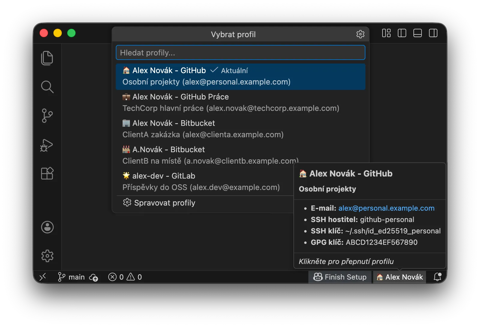Toggle the primary side bar
480x326 pixels.
(402, 33)
